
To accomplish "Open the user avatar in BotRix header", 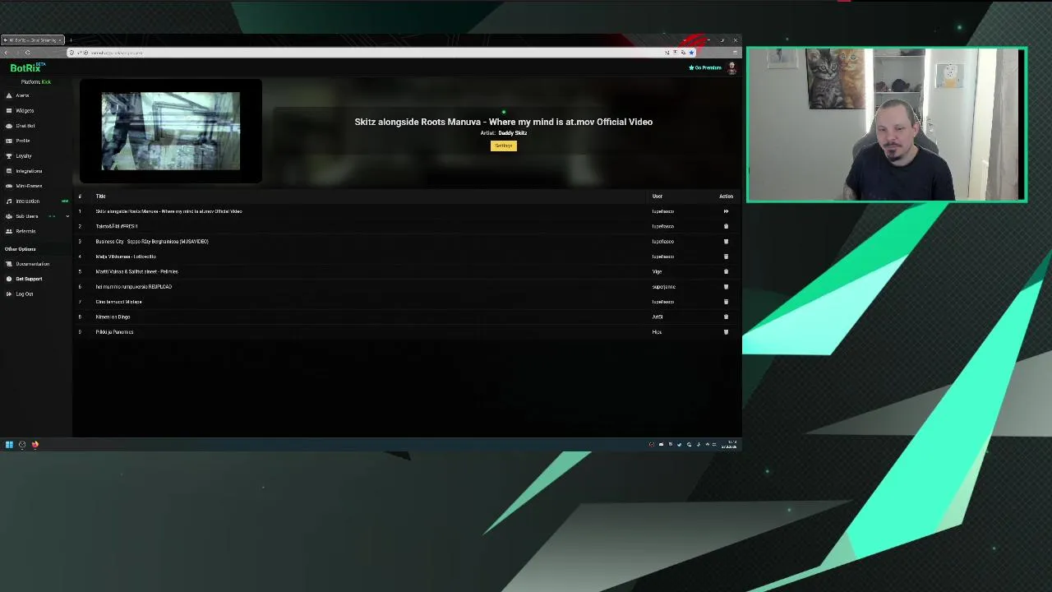I will click(731, 68).
